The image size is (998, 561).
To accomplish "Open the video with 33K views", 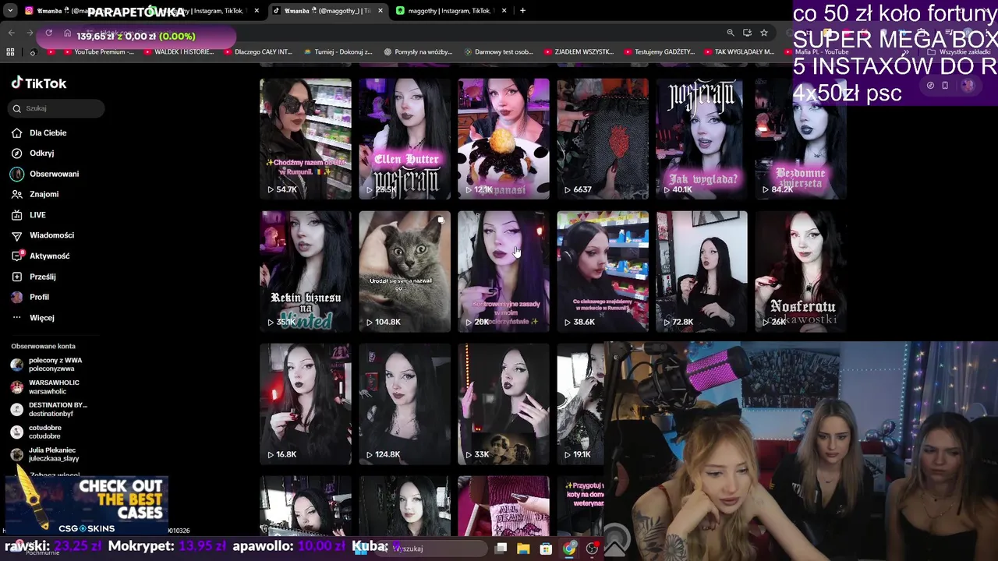I will point(504,404).
